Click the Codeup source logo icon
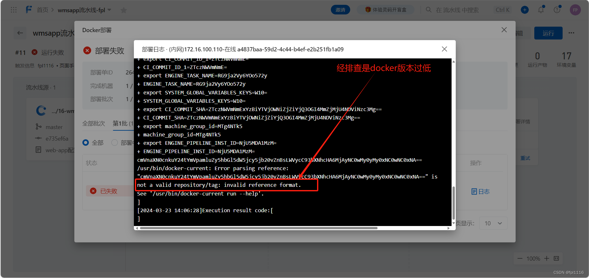The image size is (589, 278). coord(41,111)
